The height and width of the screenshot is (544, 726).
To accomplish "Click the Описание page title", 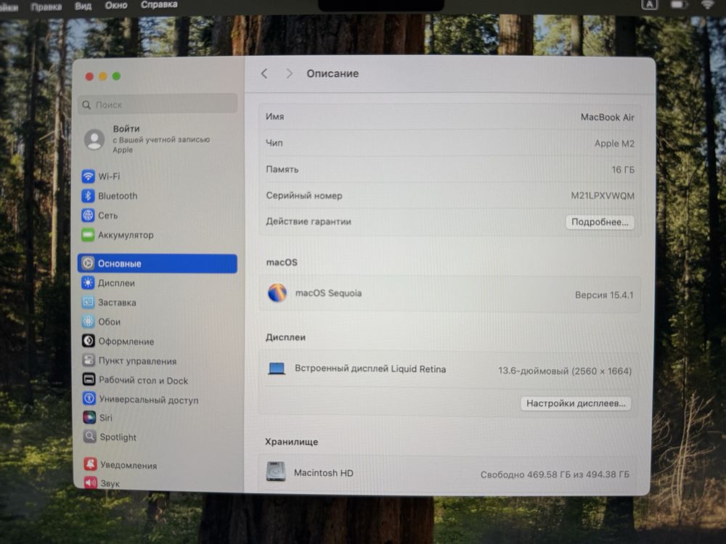I will click(x=333, y=73).
